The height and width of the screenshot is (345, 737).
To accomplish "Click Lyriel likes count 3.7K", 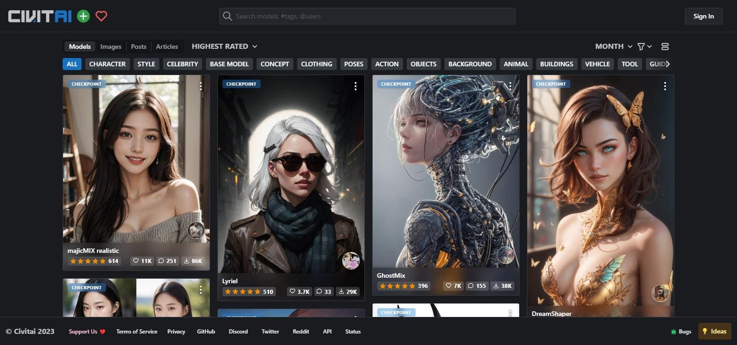I will (x=299, y=292).
